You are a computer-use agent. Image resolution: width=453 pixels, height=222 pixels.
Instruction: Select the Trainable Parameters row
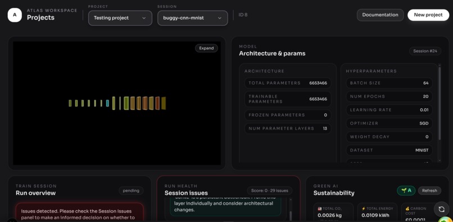coord(288,99)
